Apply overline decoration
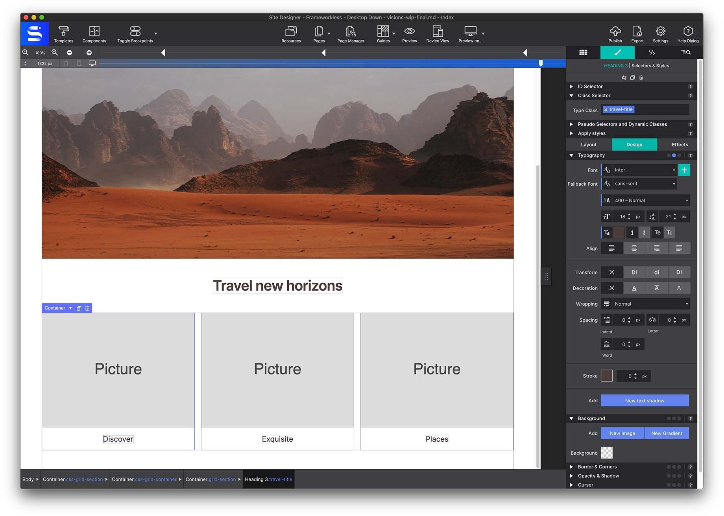Image resolution: width=724 pixels, height=516 pixels. pyautogui.click(x=657, y=288)
